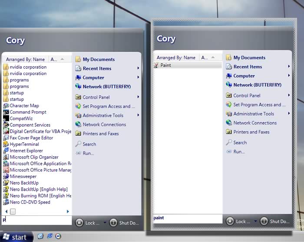Click 'Arranged By: Name' header in program-list menu
This screenshot has width=304, height=242.
(x=25, y=59)
